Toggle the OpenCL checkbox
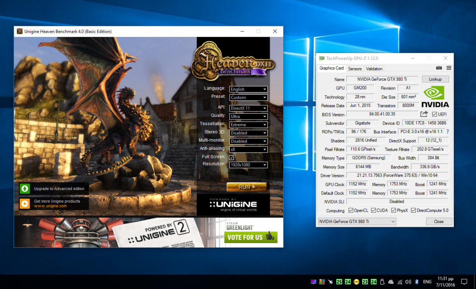 (351, 210)
